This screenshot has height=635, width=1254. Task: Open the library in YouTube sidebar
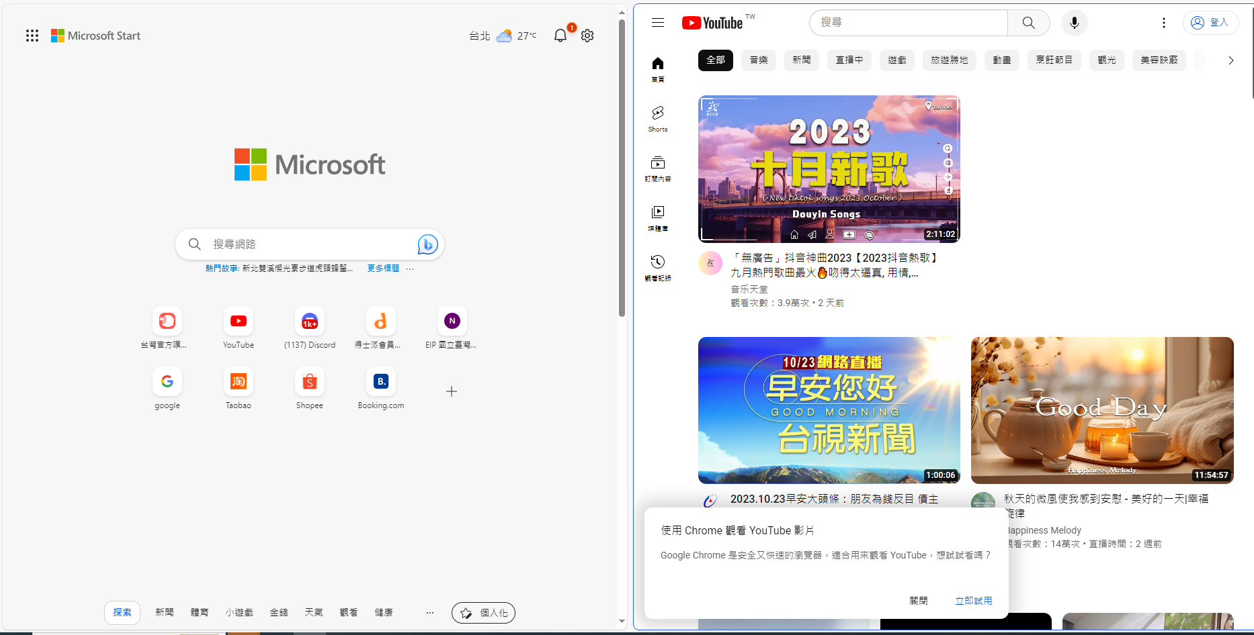658,218
